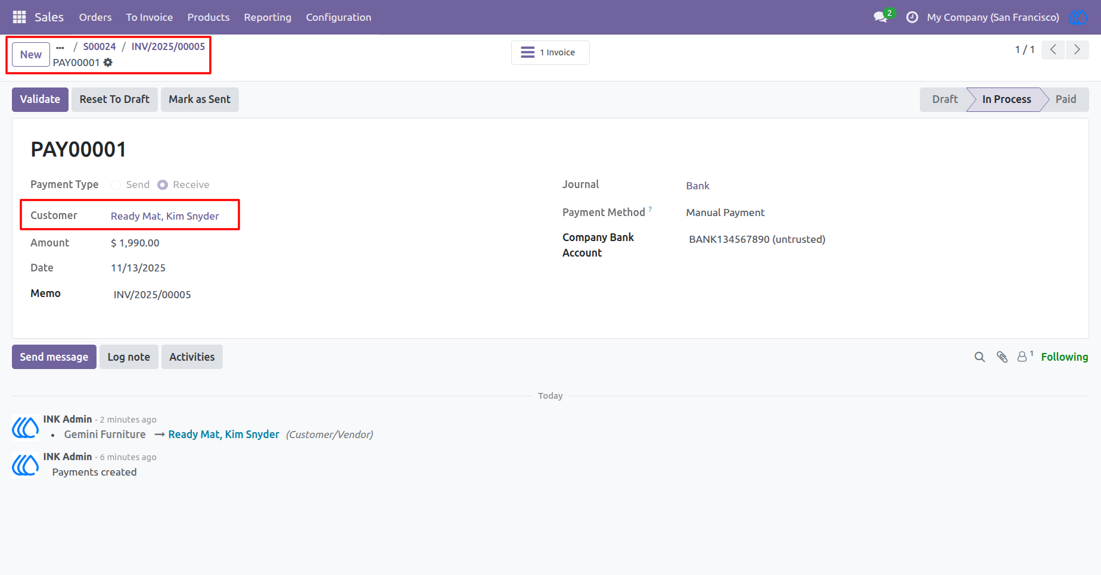This screenshot has height=575, width=1101.
Task: Click the Following button
Action: coord(1065,357)
